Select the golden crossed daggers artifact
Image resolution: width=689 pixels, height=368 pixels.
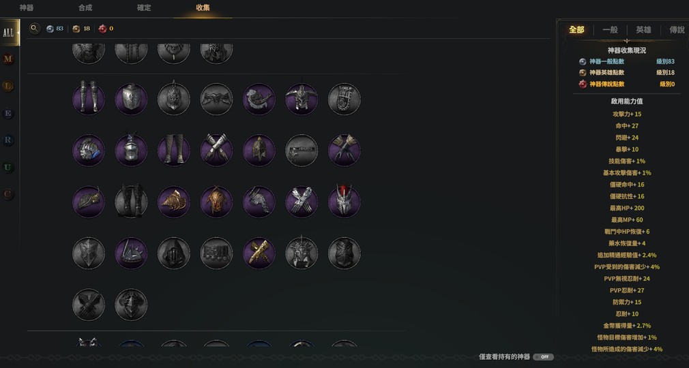coord(259,254)
